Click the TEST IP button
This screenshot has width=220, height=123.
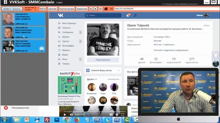click(43, 9)
